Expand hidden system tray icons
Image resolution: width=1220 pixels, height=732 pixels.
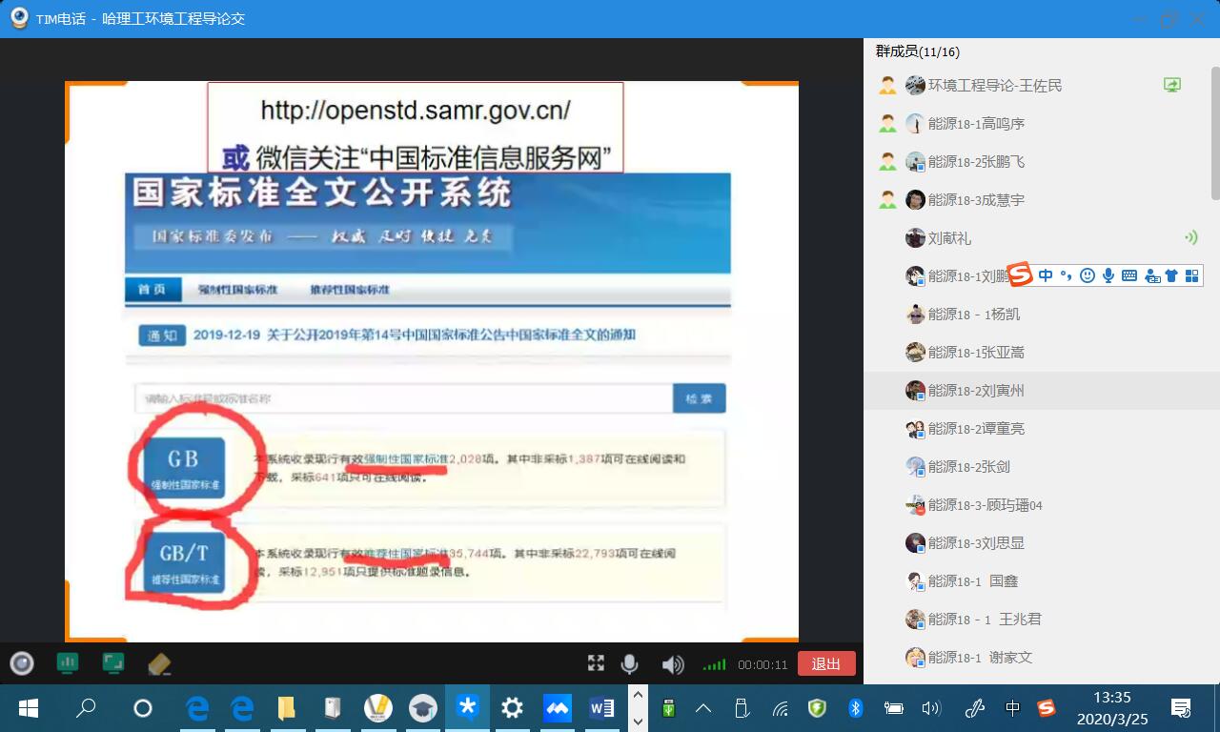tap(703, 708)
